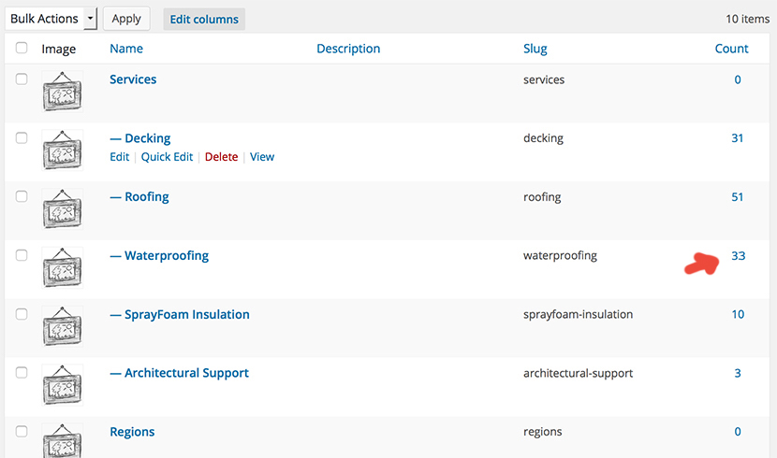The image size is (777, 458).
Task: Click the 'decking' slug text
Action: point(543,138)
